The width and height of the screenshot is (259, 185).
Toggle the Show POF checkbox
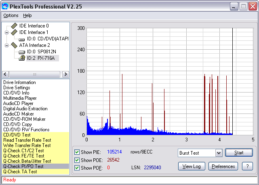click(x=77, y=168)
